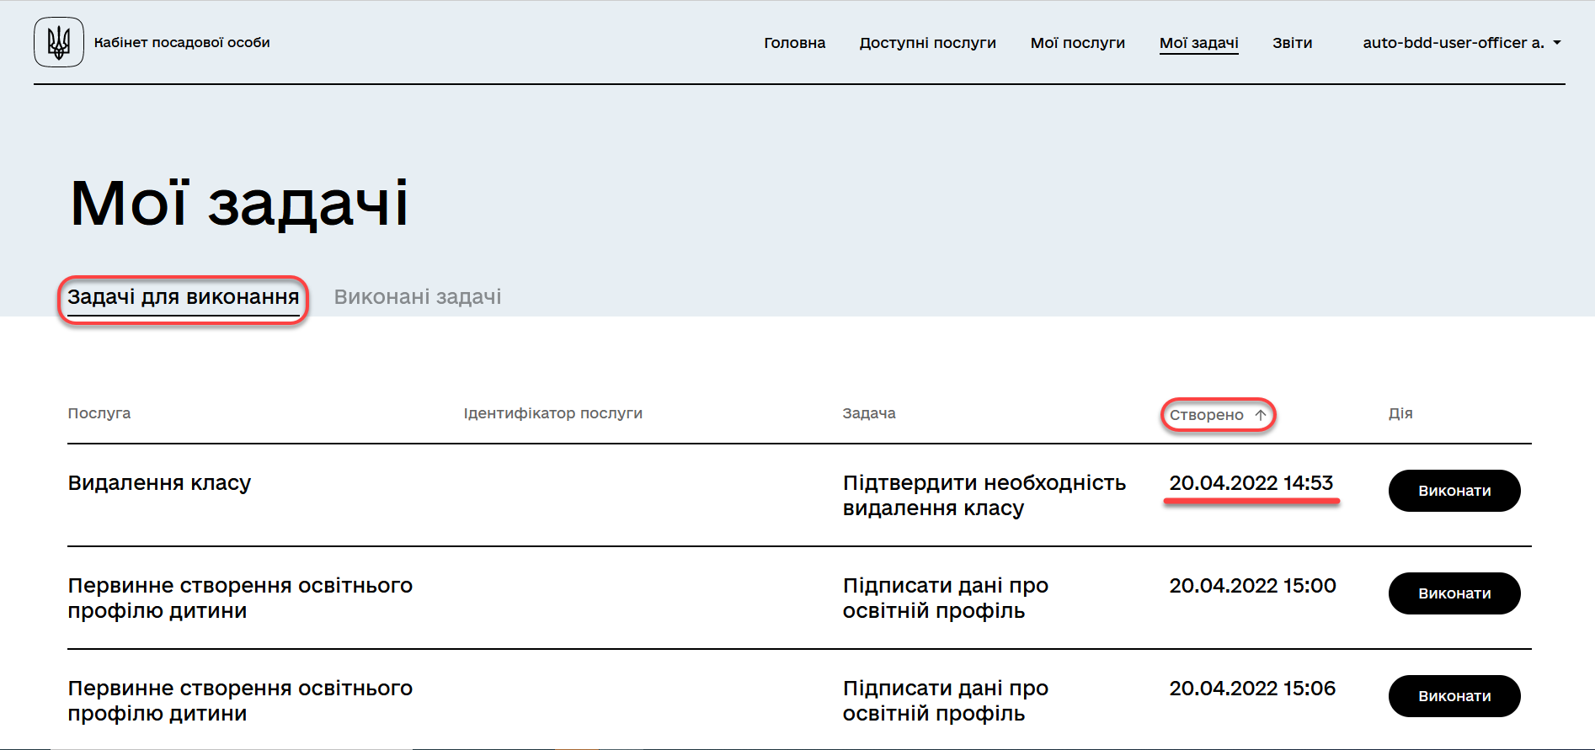1595x750 pixels.
Task: Click the Видалення класу service cell
Action: [159, 483]
